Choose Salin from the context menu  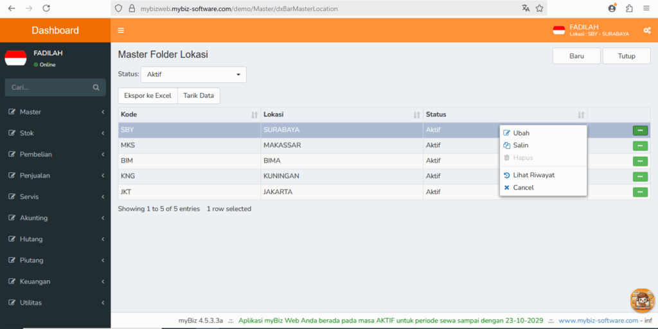(543, 145)
